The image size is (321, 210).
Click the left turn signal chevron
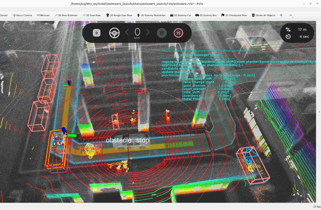[127, 32]
